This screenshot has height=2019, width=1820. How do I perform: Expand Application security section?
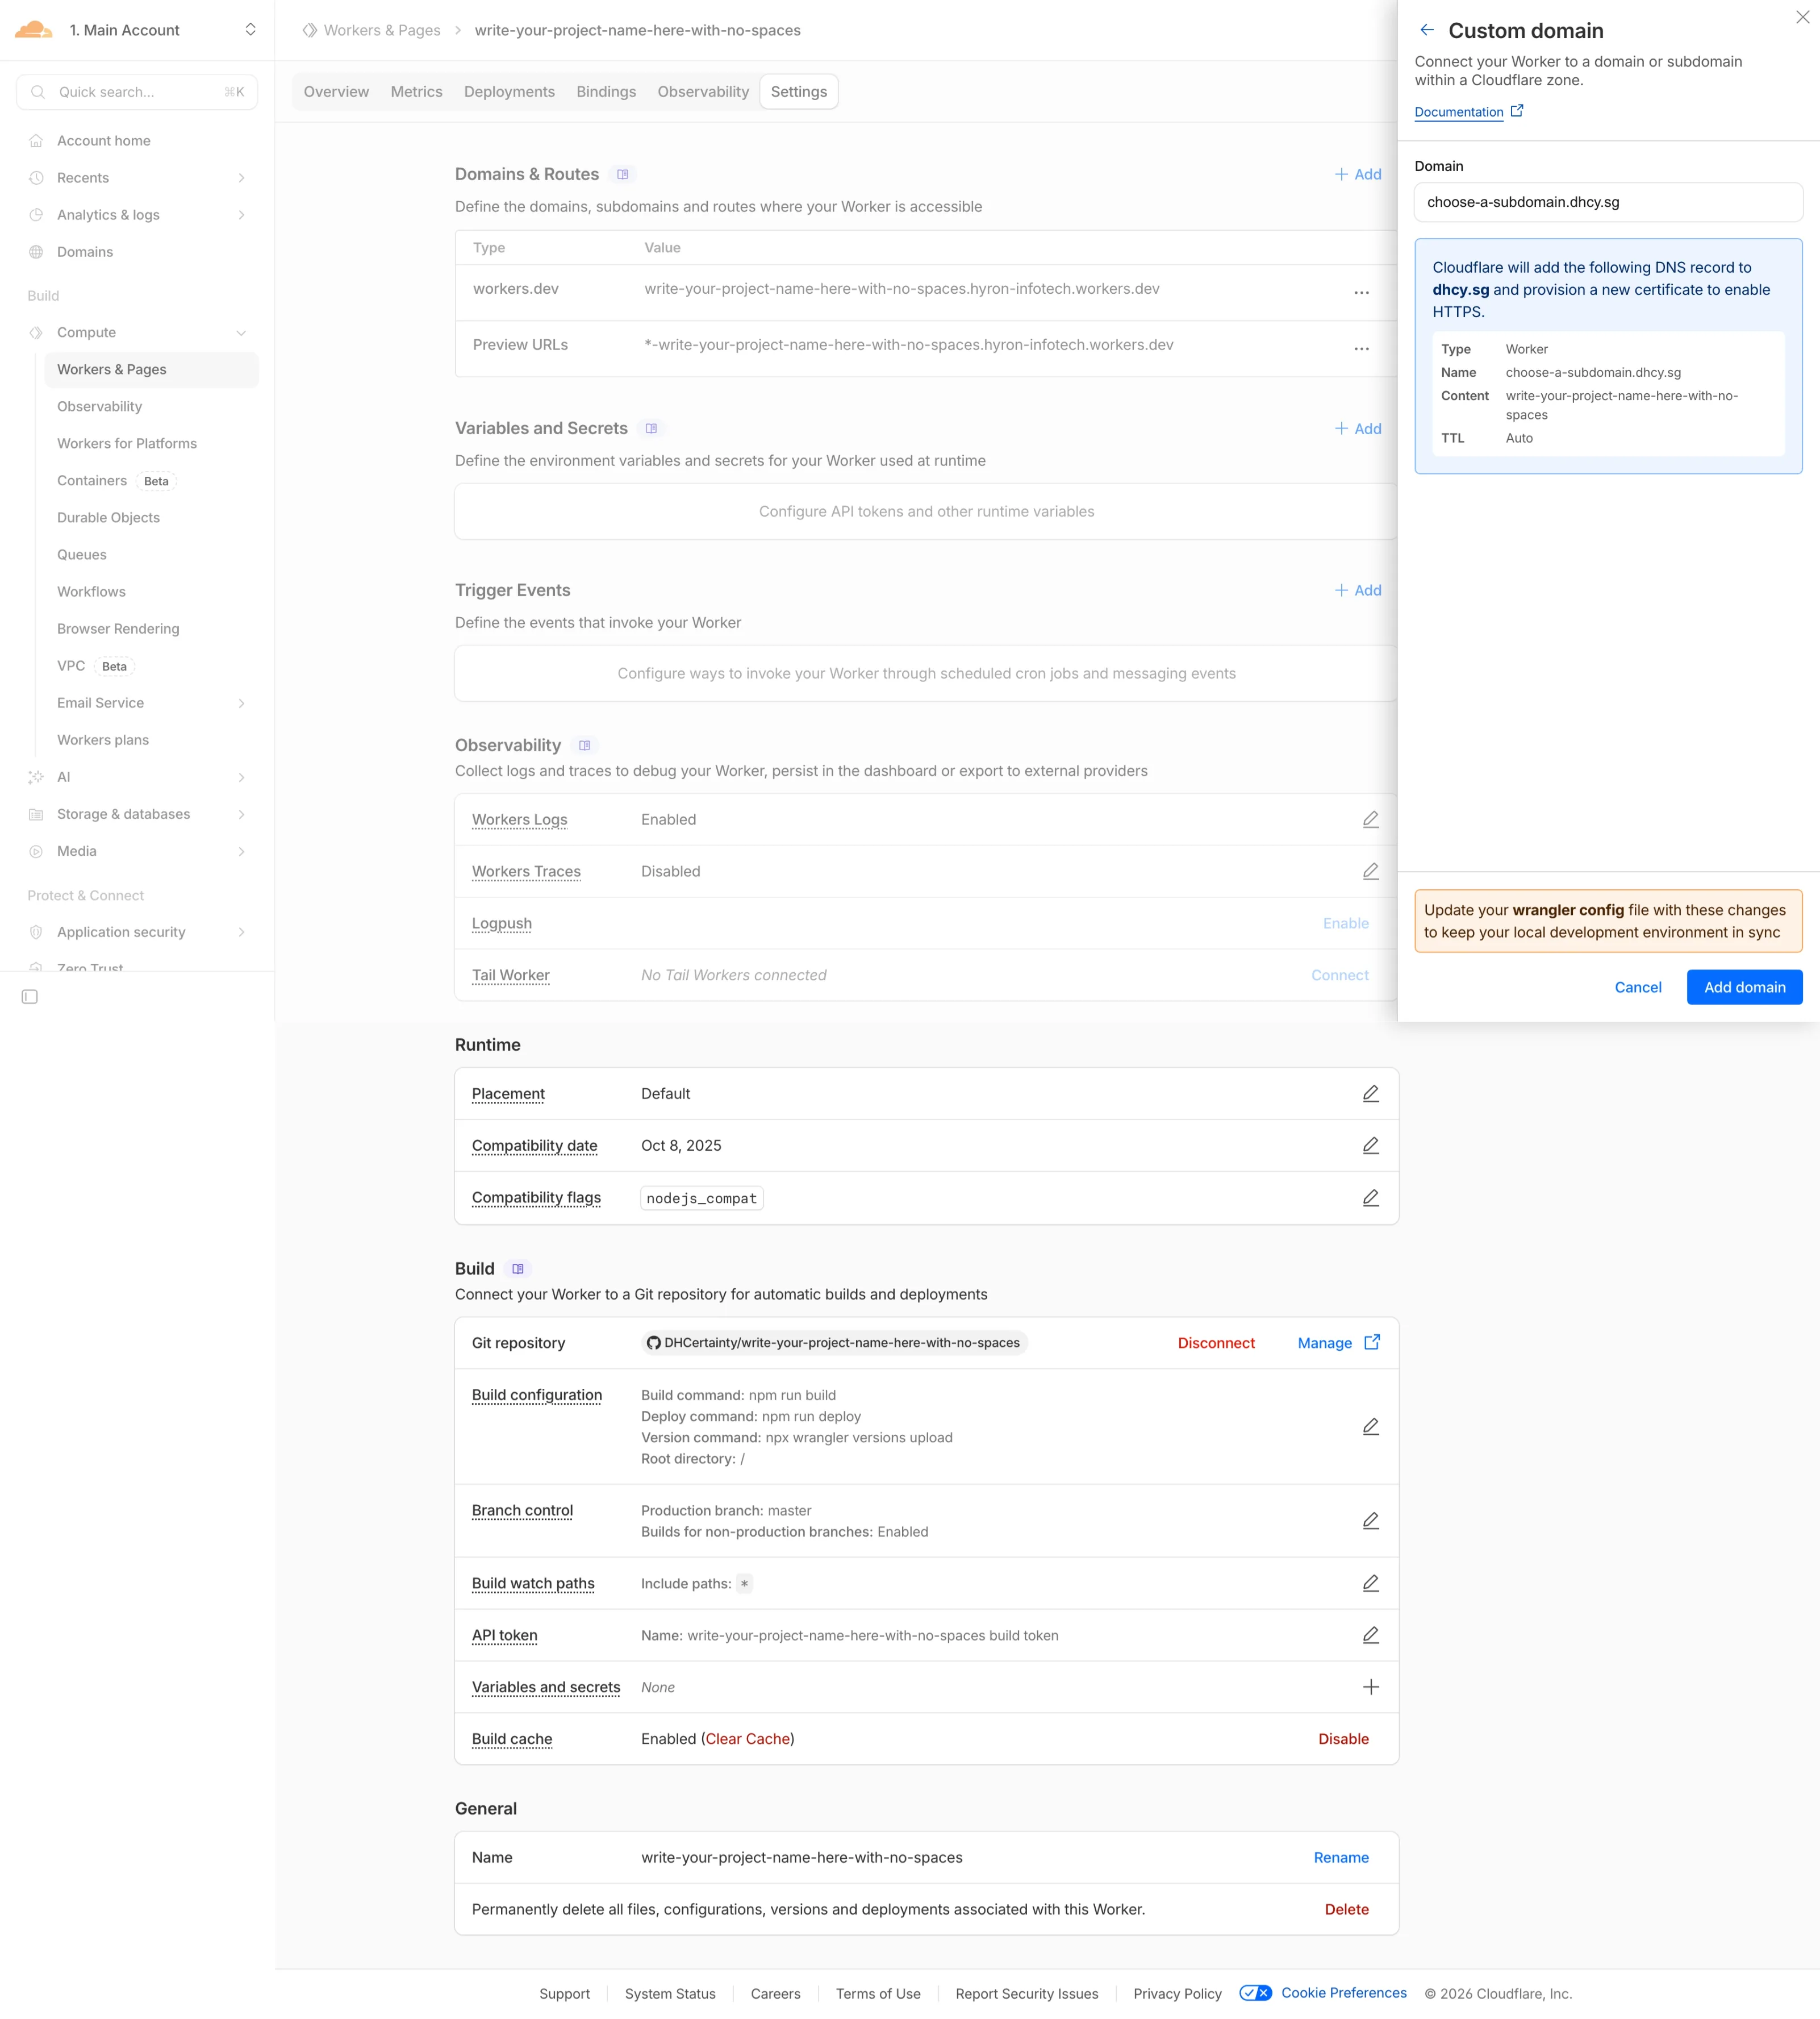(x=241, y=933)
